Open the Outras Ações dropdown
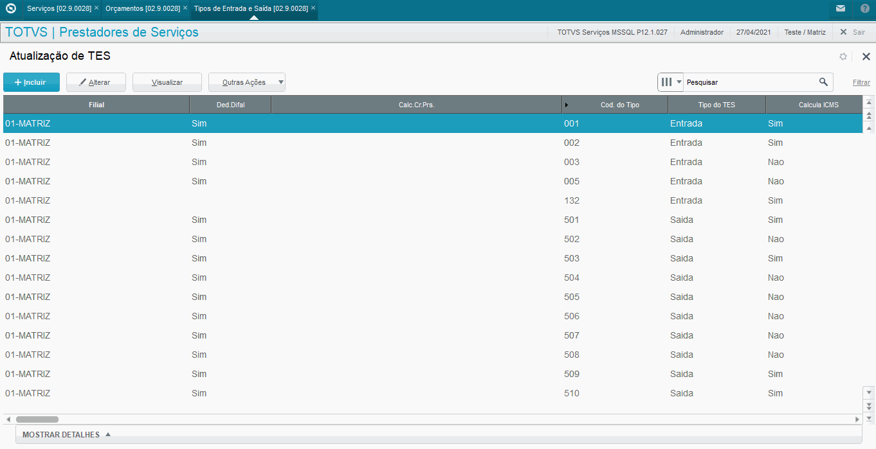 click(247, 82)
